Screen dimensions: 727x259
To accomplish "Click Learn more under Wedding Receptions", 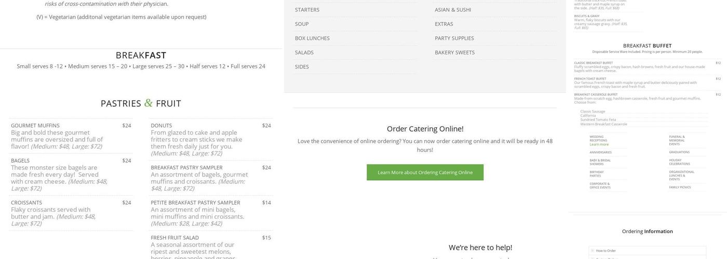I will tap(599, 145).
